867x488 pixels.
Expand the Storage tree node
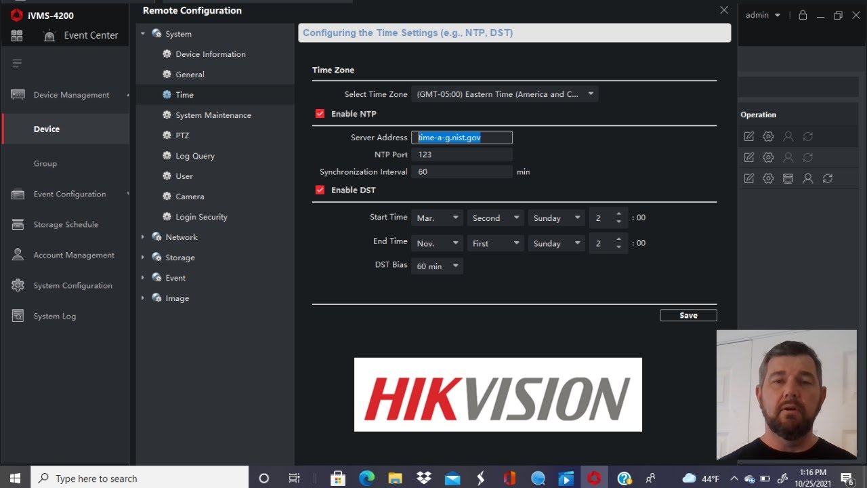coord(143,258)
